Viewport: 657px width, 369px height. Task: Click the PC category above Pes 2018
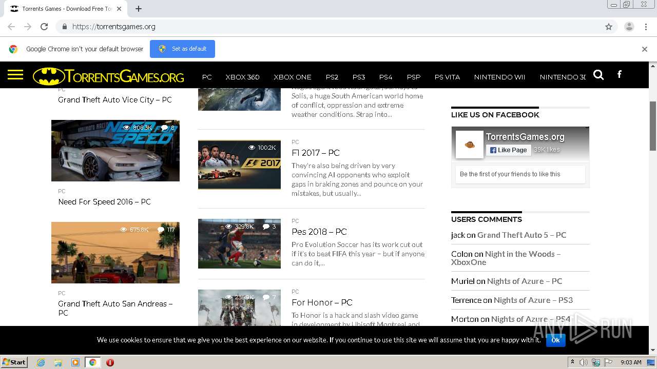click(x=295, y=221)
